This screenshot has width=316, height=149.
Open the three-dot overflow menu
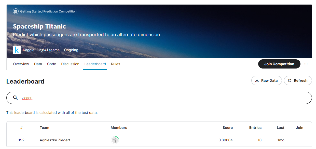[306, 64]
